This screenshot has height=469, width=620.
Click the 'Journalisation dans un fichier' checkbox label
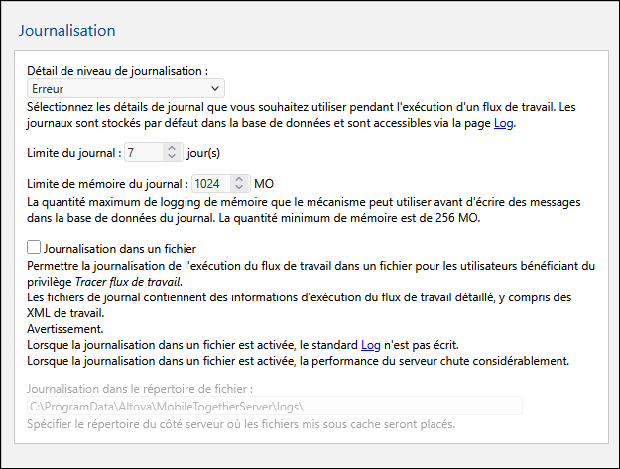pyautogui.click(x=120, y=249)
